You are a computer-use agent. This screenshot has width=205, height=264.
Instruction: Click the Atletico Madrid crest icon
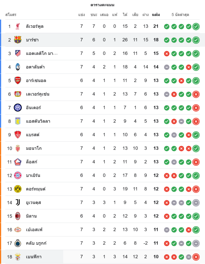tap(18, 53)
